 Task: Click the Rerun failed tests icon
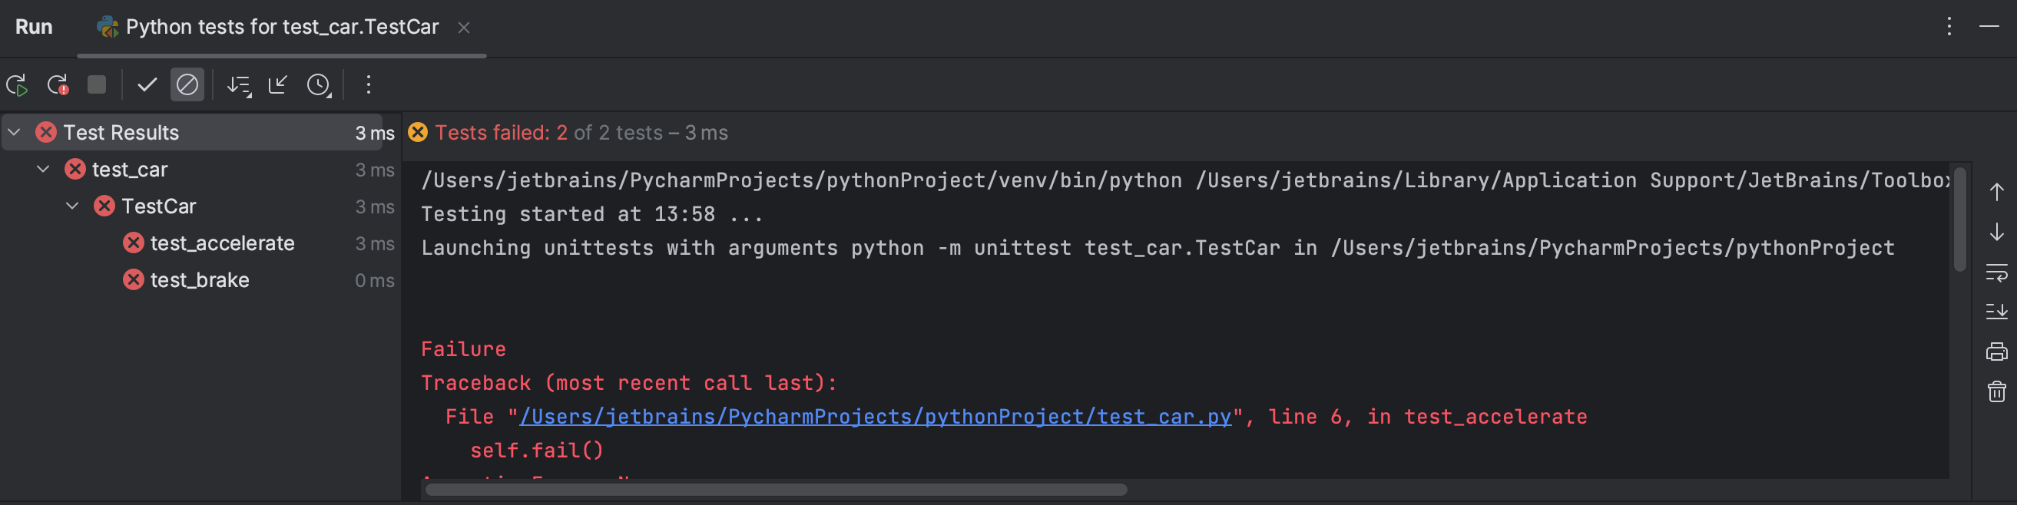57,84
